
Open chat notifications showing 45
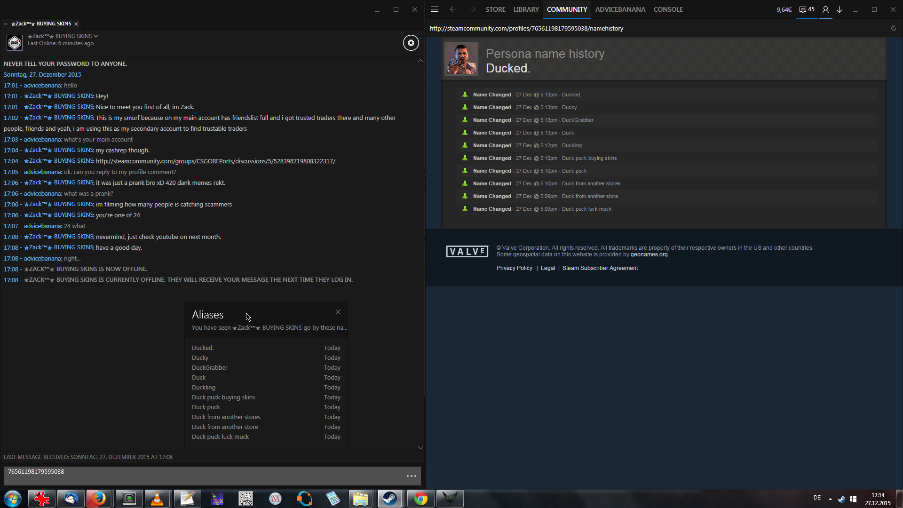coord(807,9)
